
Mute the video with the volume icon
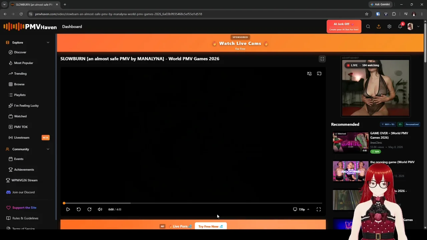pos(100,209)
